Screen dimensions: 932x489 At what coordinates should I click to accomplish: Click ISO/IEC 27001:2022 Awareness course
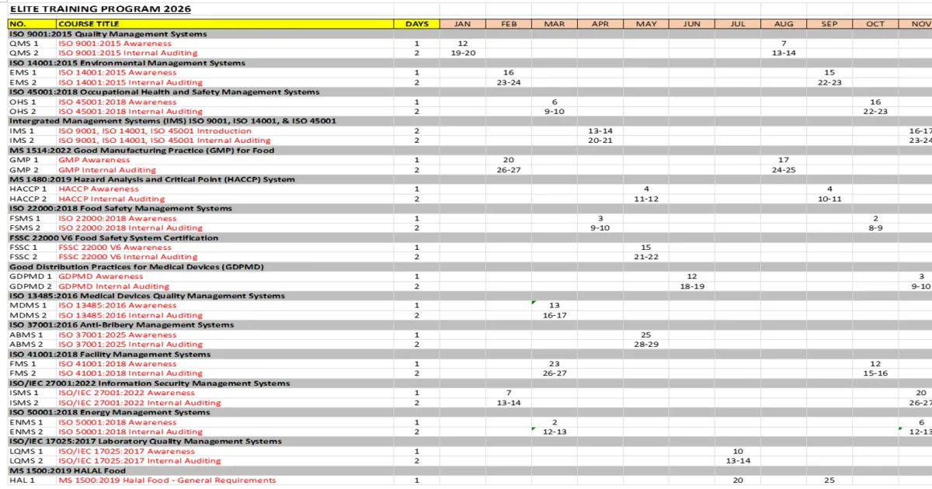[x=127, y=393]
